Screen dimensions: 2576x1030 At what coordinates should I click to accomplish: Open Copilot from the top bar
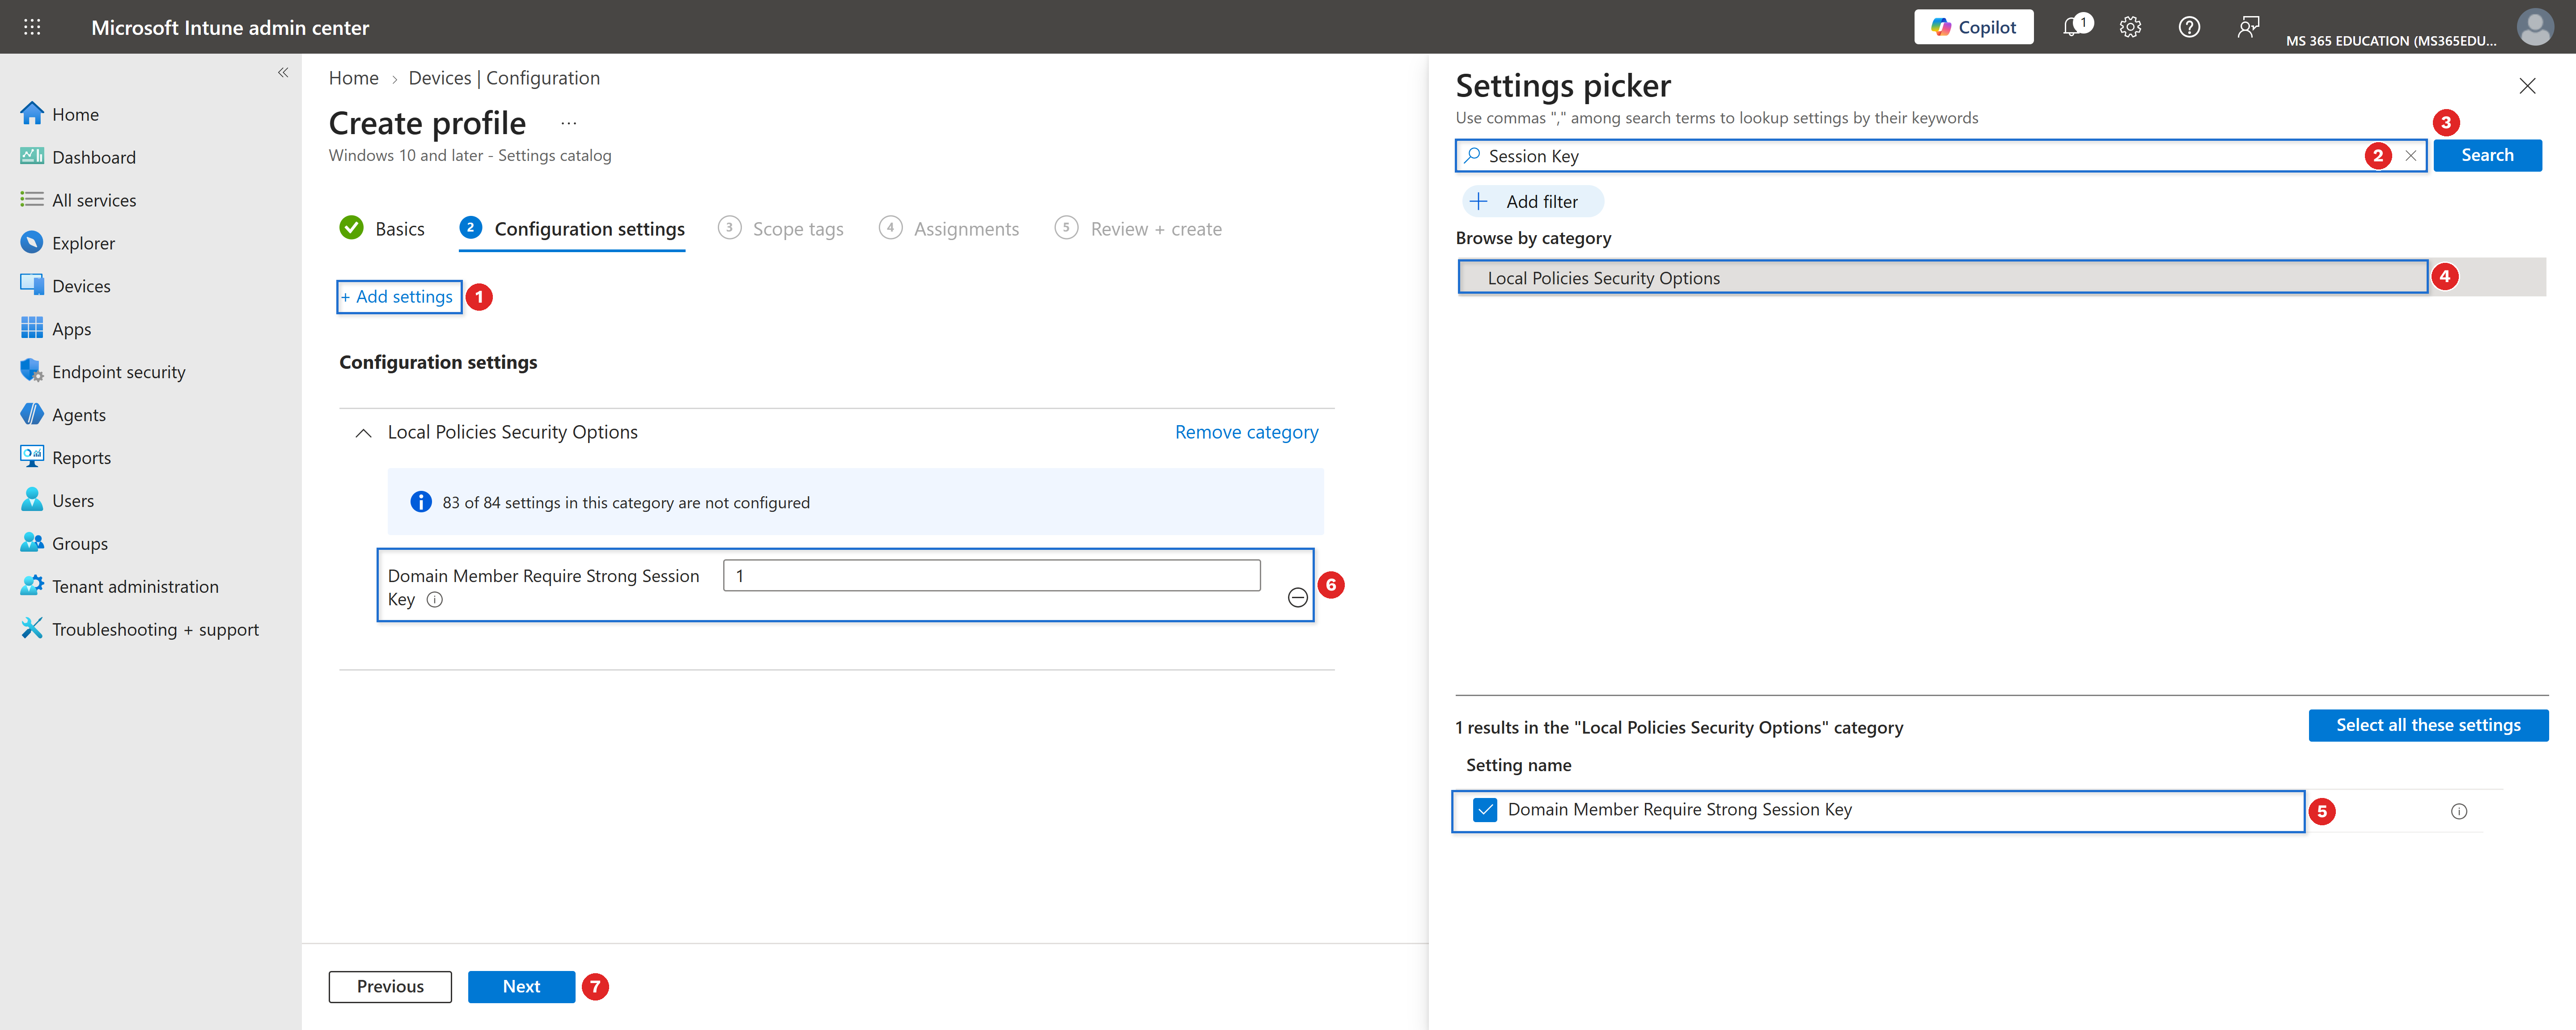pyautogui.click(x=1973, y=27)
